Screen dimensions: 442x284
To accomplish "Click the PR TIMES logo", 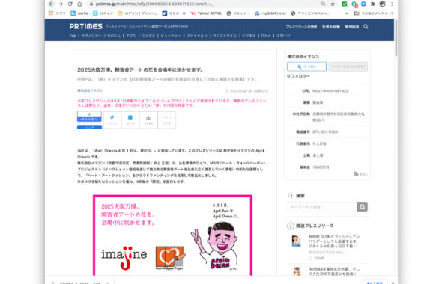I will (x=85, y=26).
